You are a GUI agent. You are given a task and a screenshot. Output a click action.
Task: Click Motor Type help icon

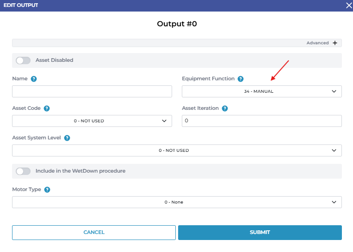click(47, 190)
